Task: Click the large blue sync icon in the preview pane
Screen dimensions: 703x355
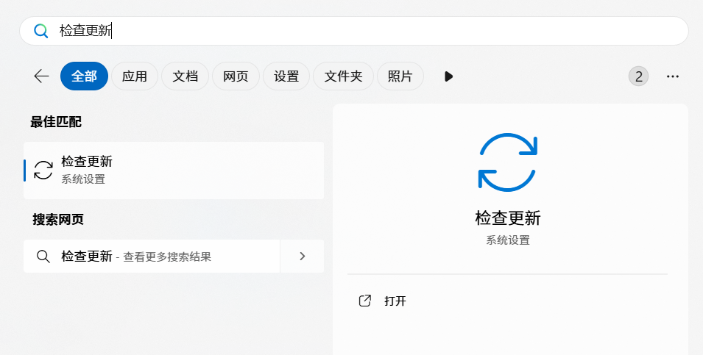Action: (507, 162)
